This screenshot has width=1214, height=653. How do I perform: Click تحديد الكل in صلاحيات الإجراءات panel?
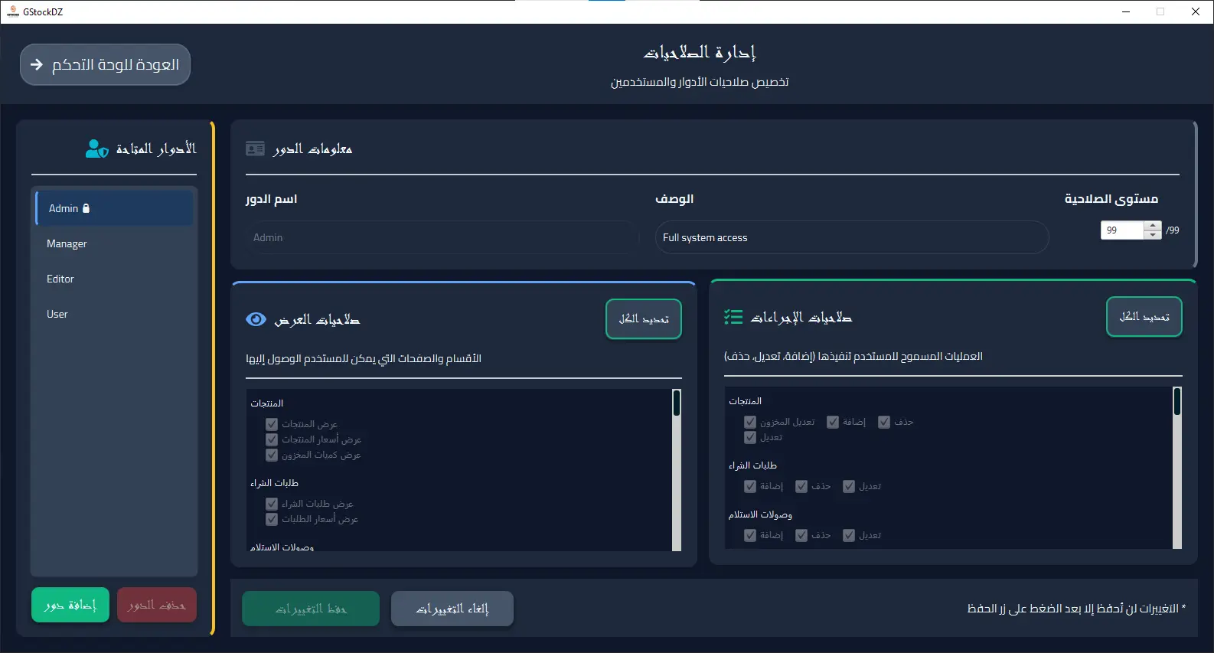click(x=1144, y=317)
